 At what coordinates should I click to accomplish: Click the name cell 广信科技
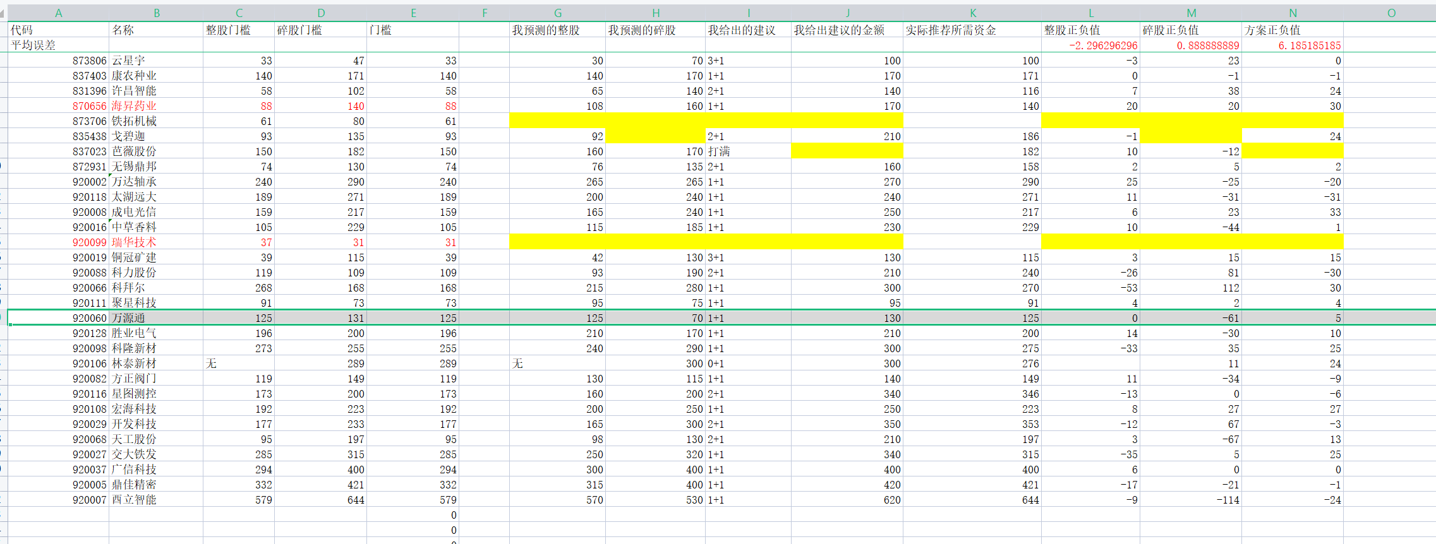click(156, 470)
